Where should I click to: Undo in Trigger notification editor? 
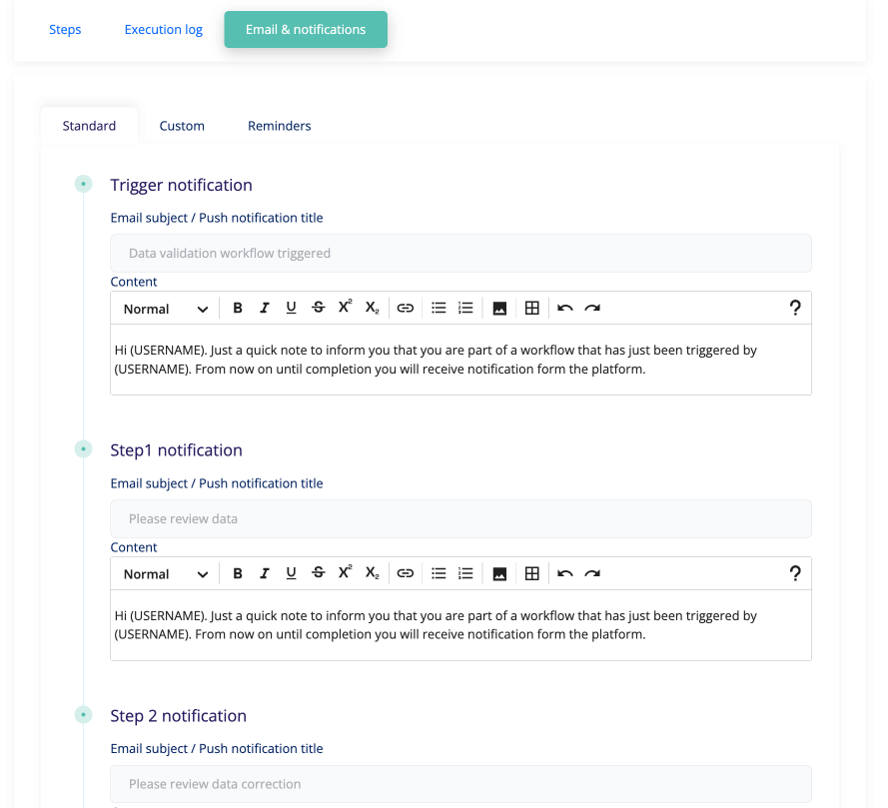[565, 308]
